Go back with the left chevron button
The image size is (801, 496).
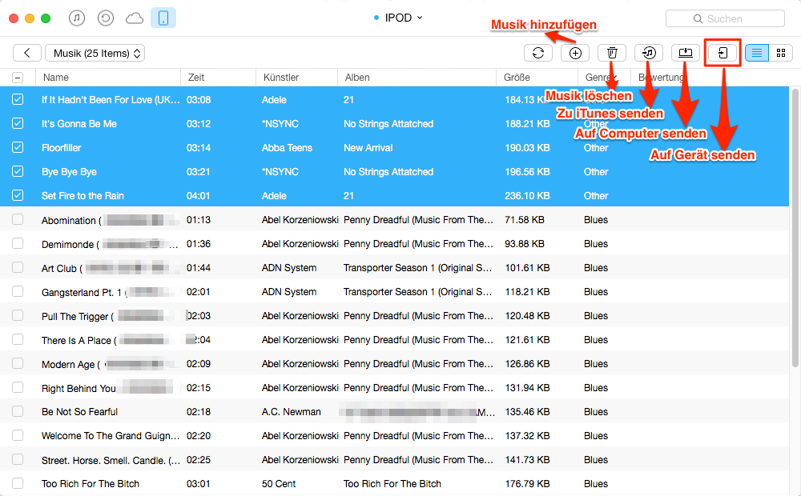[27, 53]
